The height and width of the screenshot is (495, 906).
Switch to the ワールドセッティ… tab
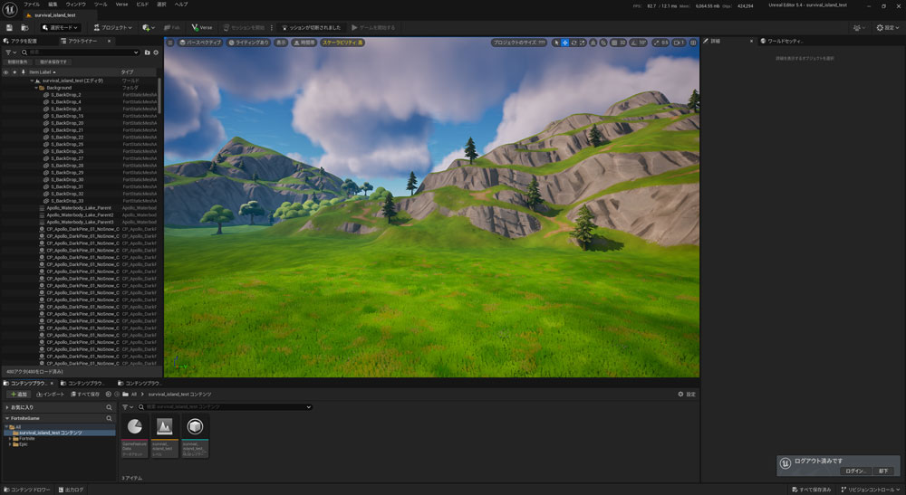coord(781,41)
